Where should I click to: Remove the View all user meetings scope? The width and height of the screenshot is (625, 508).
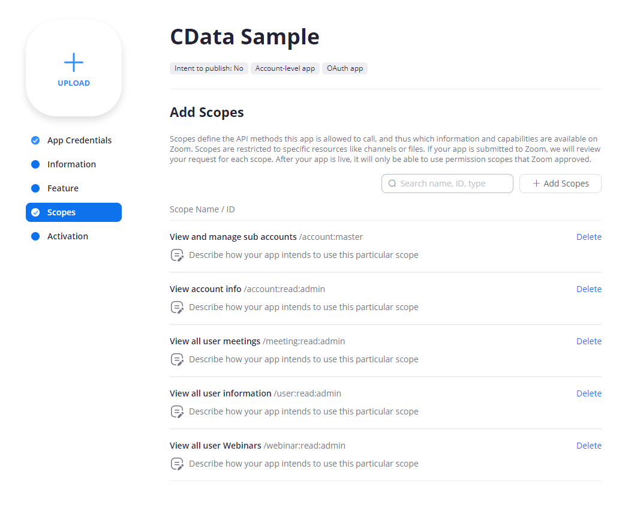(x=588, y=341)
